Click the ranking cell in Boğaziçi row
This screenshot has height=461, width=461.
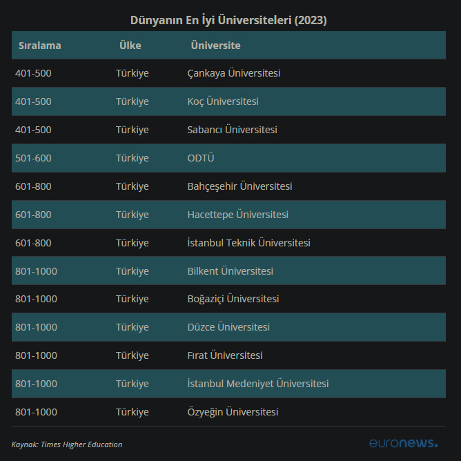pyautogui.click(x=36, y=299)
